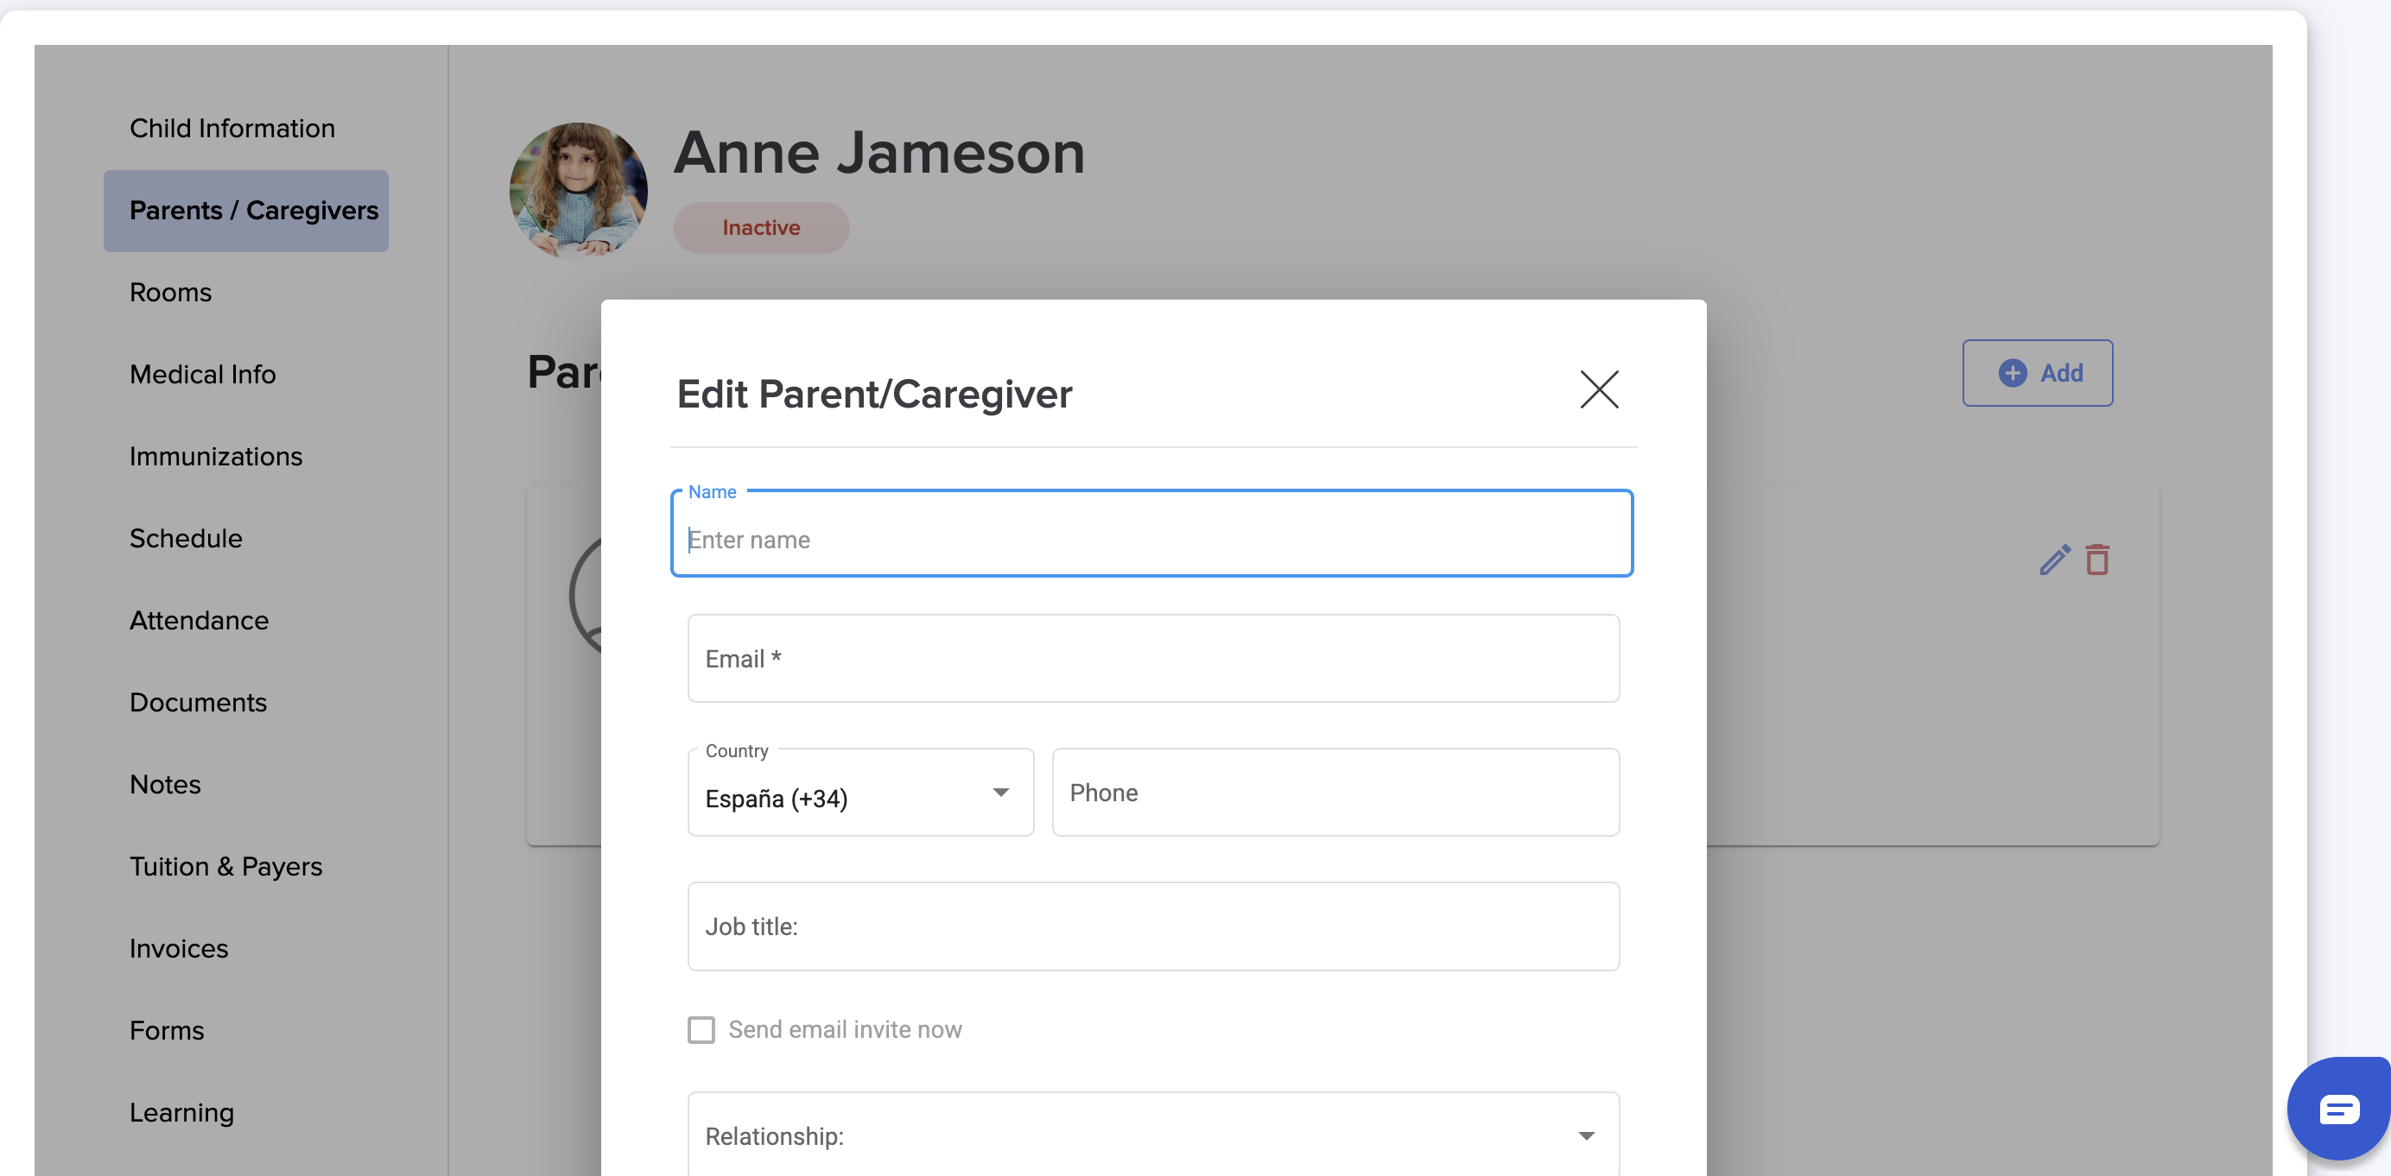Click the plus icon in Add button
This screenshot has height=1176, width=2391.
point(2012,373)
